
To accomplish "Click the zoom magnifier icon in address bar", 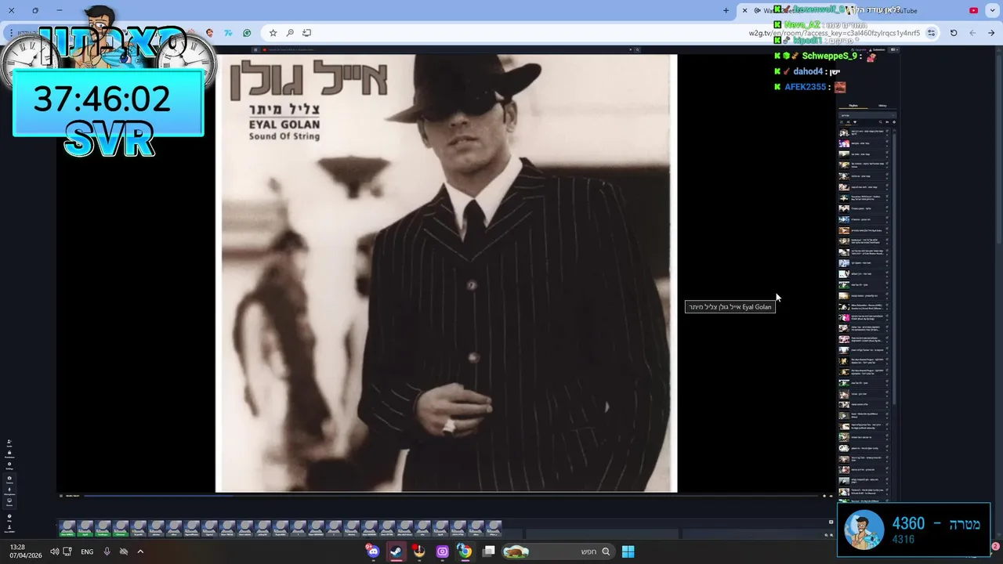I will [290, 33].
